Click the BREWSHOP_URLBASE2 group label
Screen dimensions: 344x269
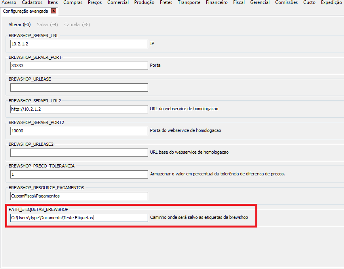[31, 144]
